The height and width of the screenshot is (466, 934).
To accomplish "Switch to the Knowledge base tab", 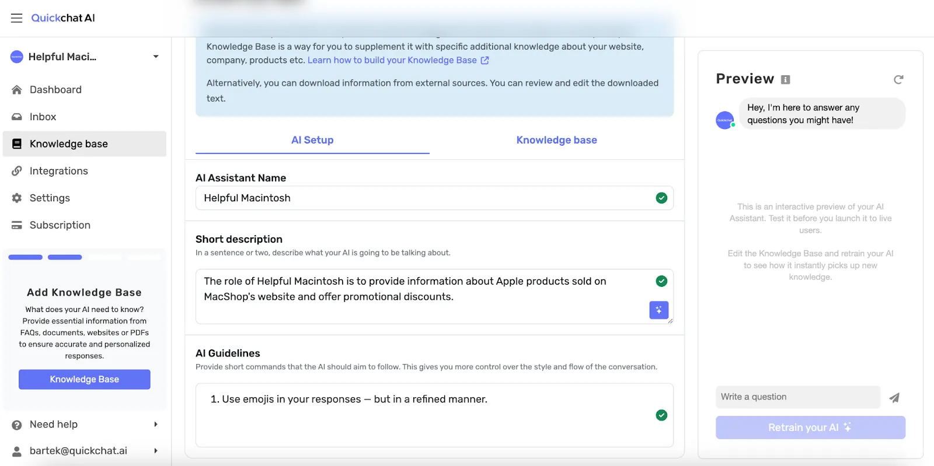I will point(556,140).
